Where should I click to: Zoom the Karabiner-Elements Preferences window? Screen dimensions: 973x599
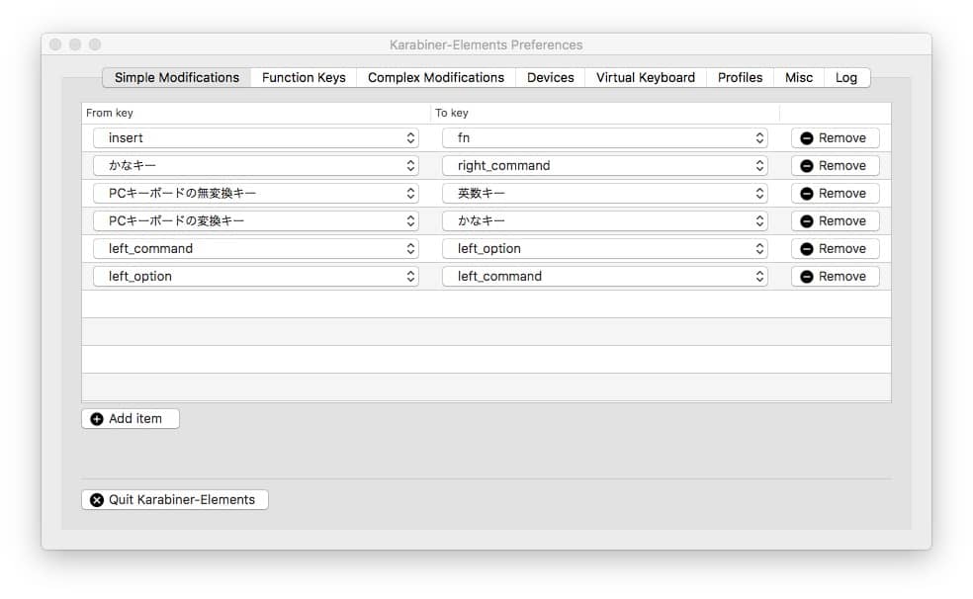coord(95,44)
